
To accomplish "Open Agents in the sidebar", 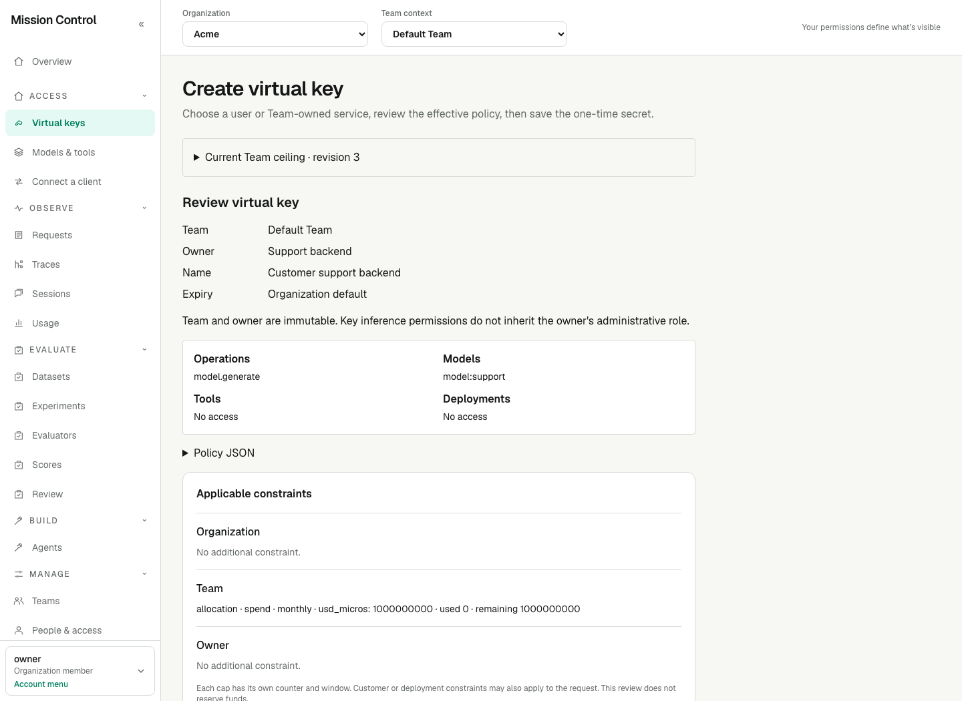I will click(80, 547).
